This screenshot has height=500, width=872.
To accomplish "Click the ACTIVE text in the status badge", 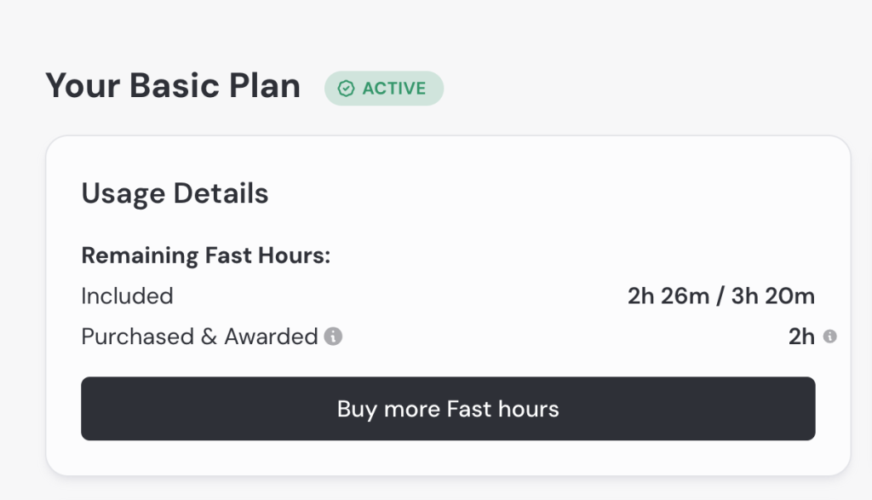I will 394,89.
